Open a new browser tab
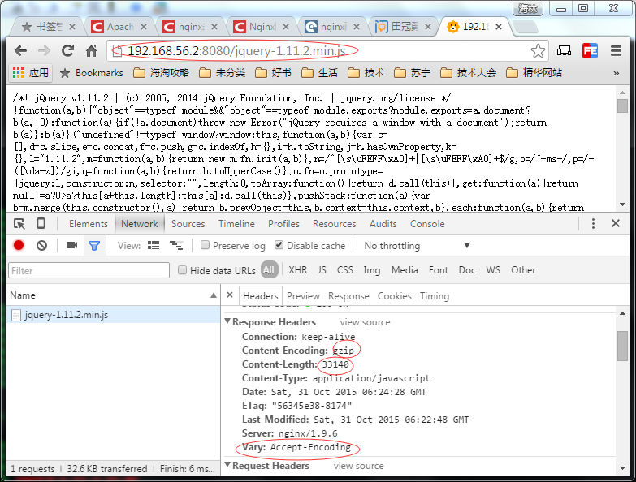Viewport: 636px width, 482px height. tap(526, 27)
